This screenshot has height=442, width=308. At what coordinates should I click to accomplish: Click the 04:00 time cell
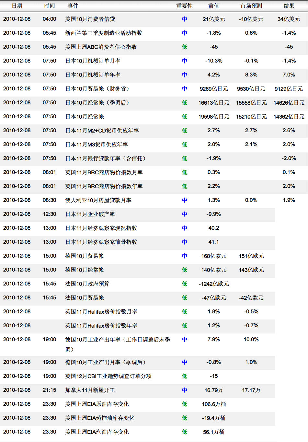click(50, 19)
